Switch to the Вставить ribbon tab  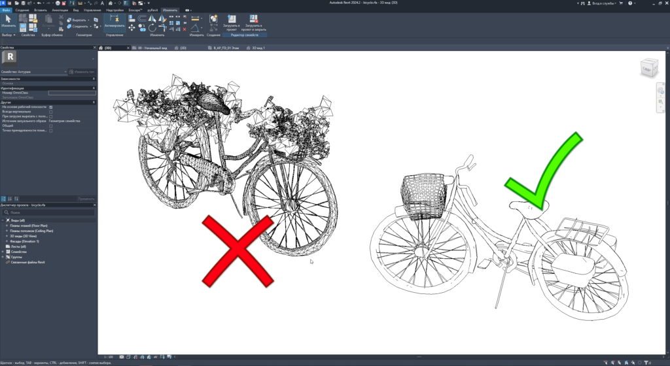(x=40, y=10)
